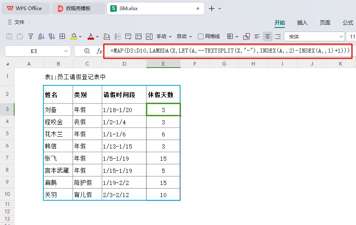Select cell containing 1/18-1/20

coord(124,110)
